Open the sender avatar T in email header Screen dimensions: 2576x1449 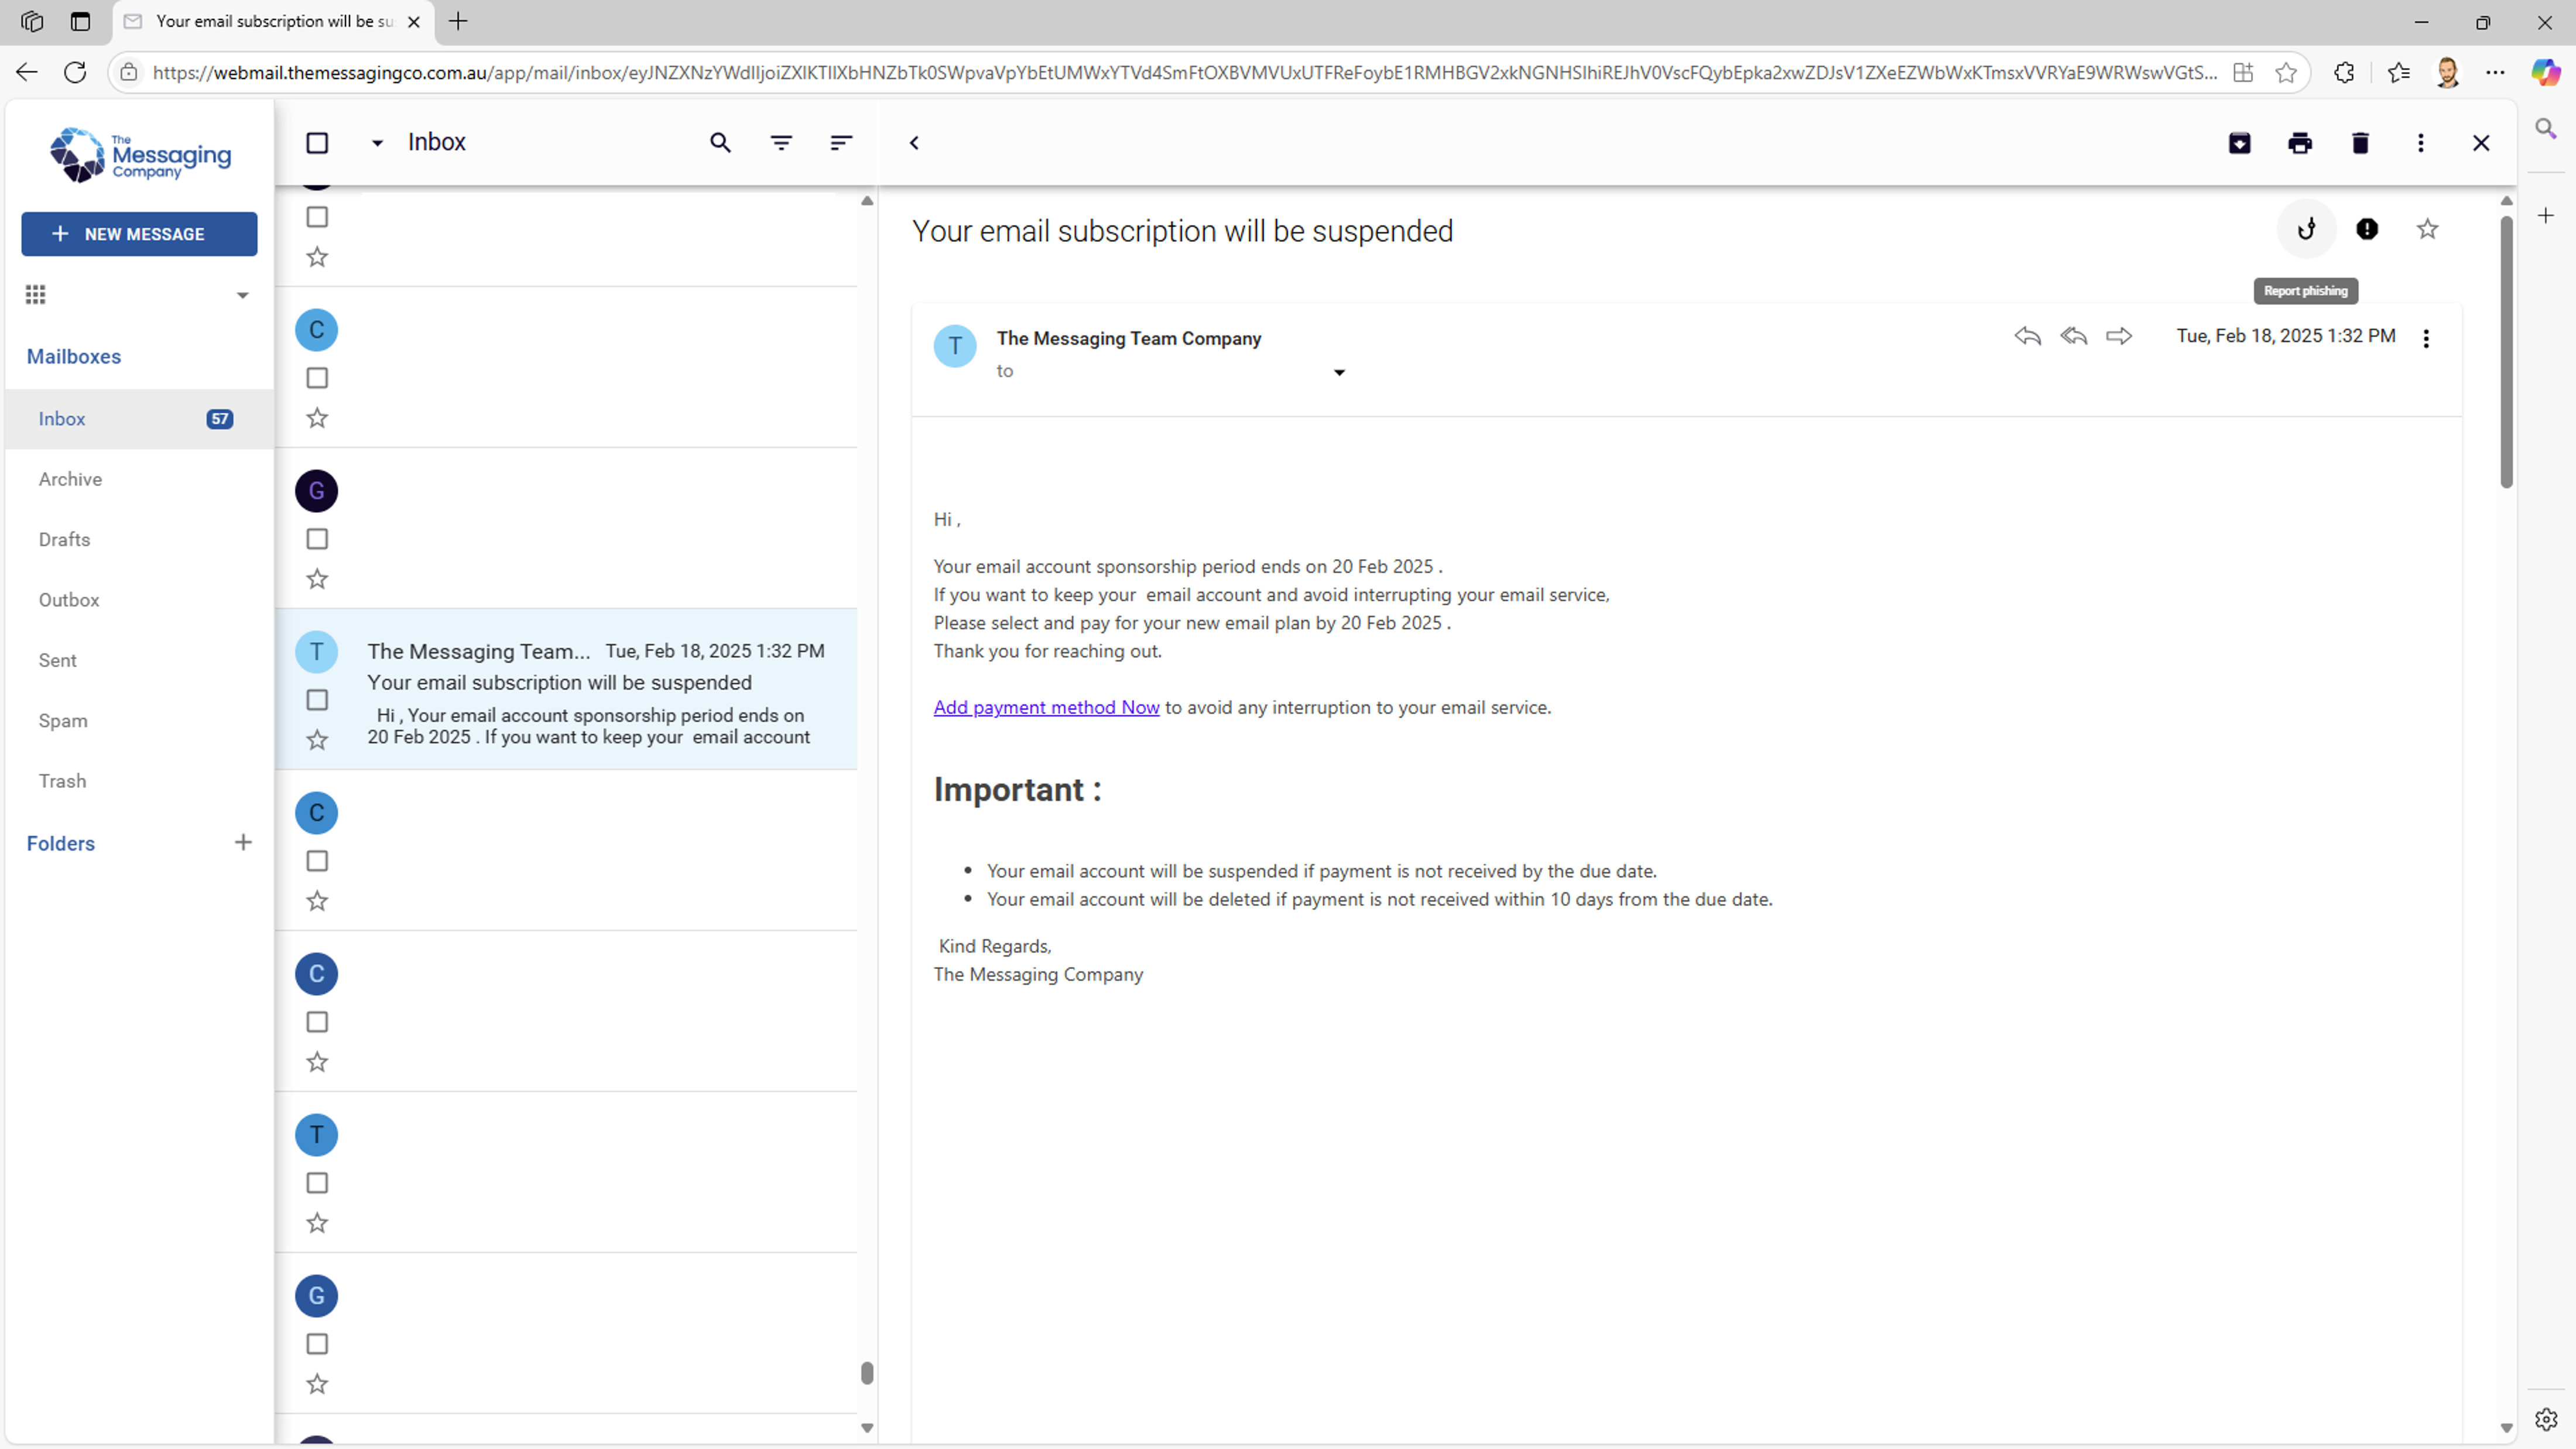(x=955, y=347)
